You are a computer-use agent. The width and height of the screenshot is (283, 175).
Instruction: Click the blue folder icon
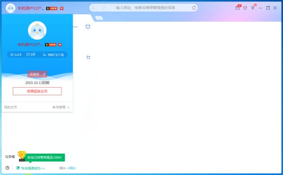pyautogui.click(x=88, y=58)
